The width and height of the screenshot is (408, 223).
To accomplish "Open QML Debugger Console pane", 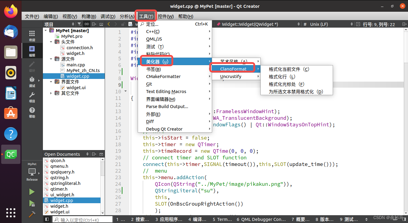I will 261,219.
